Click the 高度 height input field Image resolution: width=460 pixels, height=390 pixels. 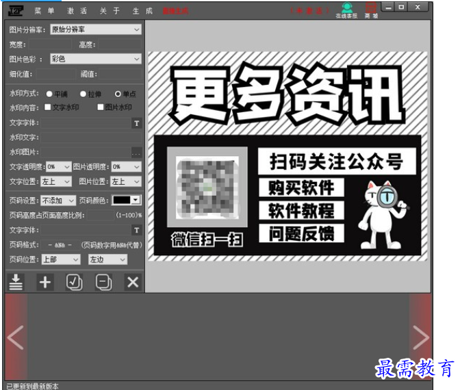click(120, 44)
